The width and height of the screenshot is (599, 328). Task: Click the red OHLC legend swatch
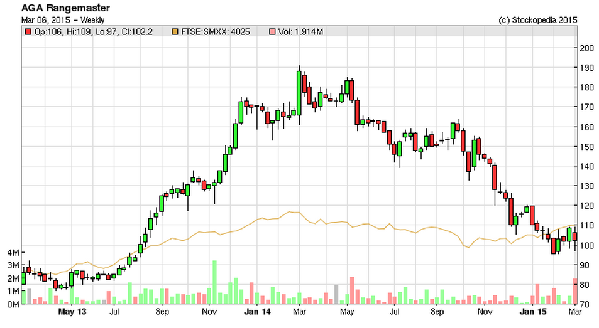[x=28, y=32]
